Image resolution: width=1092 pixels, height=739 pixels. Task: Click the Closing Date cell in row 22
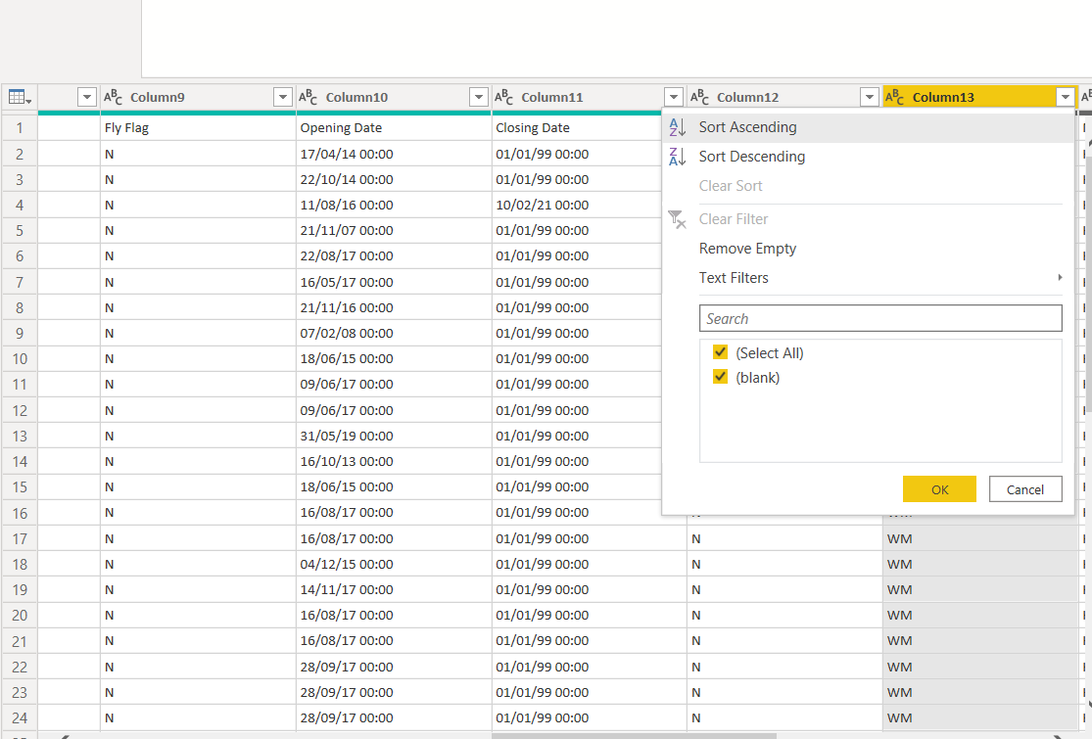point(590,667)
